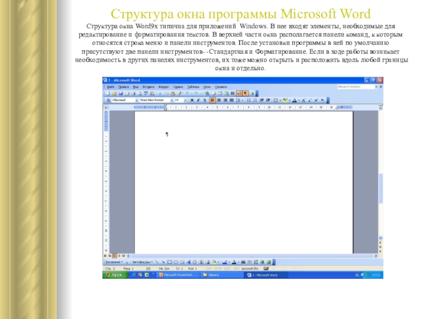The width and height of the screenshot is (426, 319).
Task: Open the Файл menu
Action: 111,87
